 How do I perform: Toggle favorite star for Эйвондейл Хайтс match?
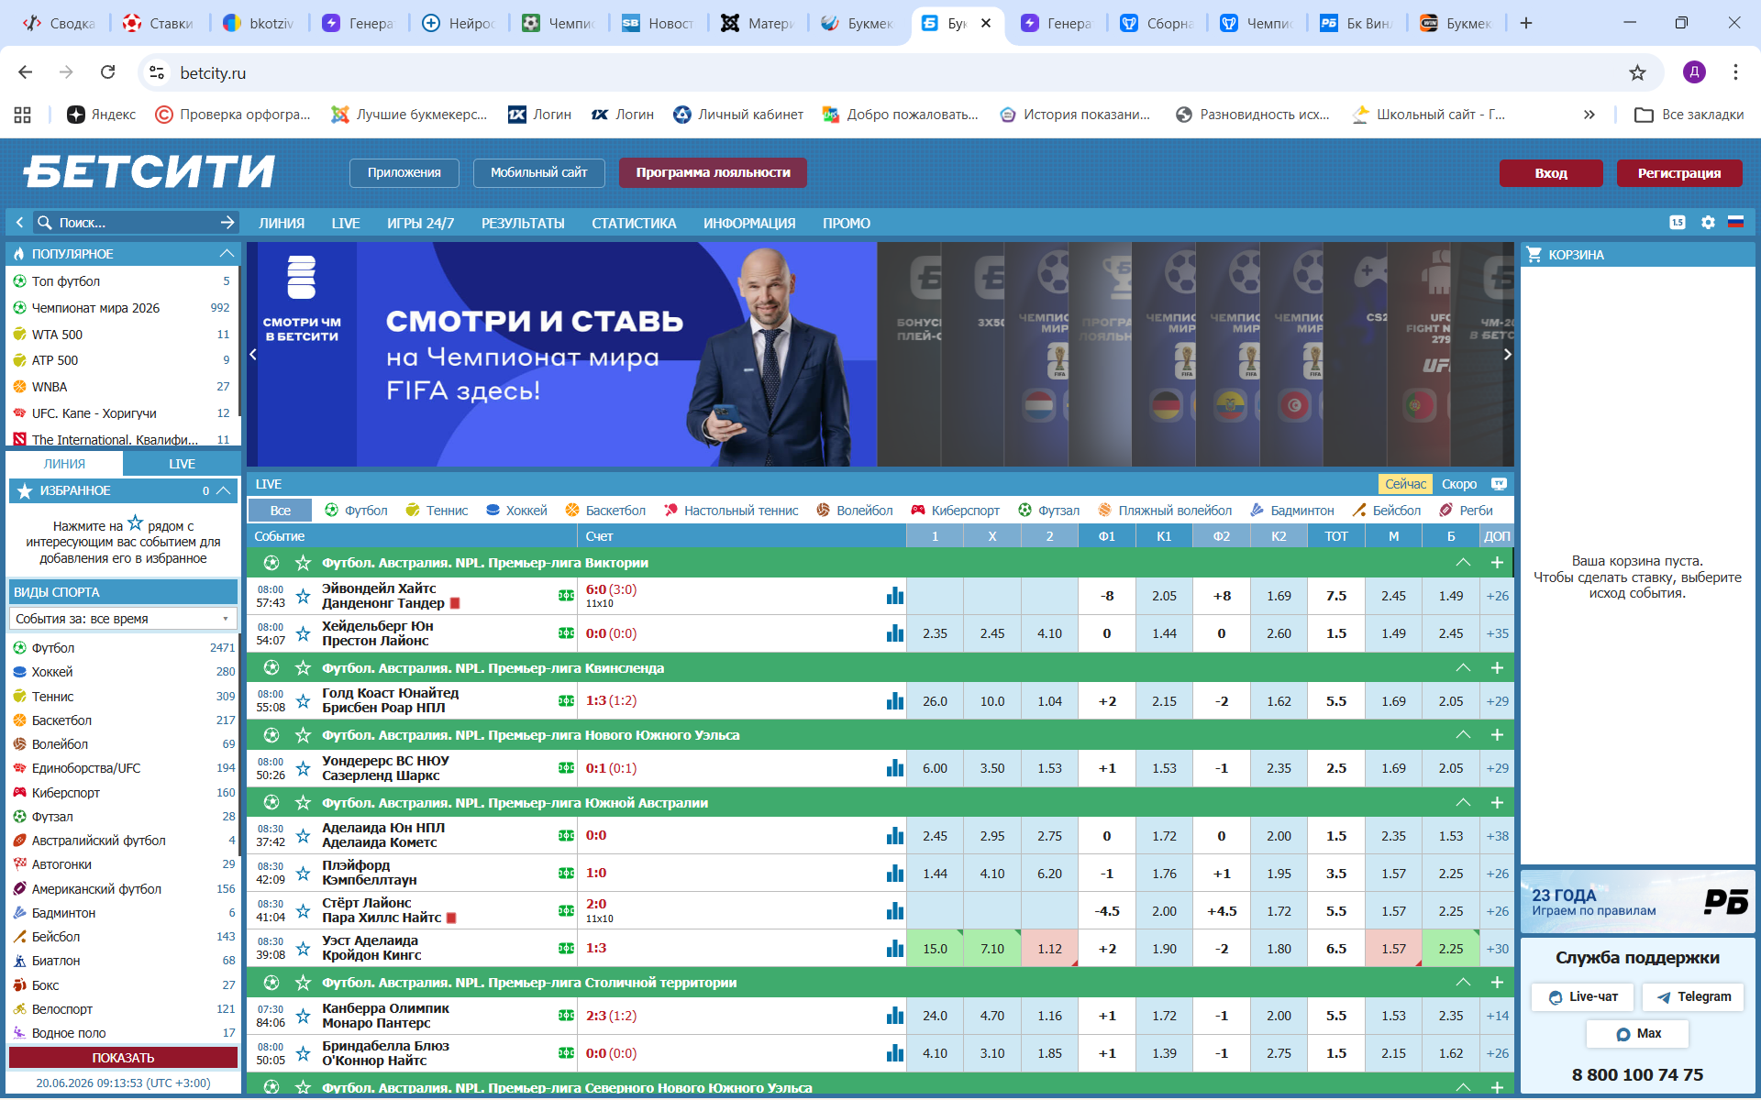tap(303, 596)
